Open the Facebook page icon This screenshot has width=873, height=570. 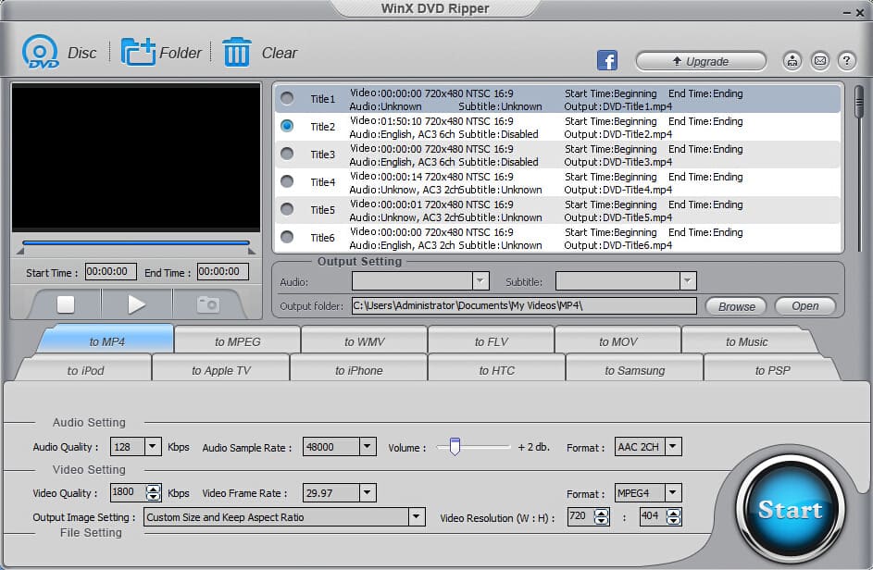[x=607, y=60]
